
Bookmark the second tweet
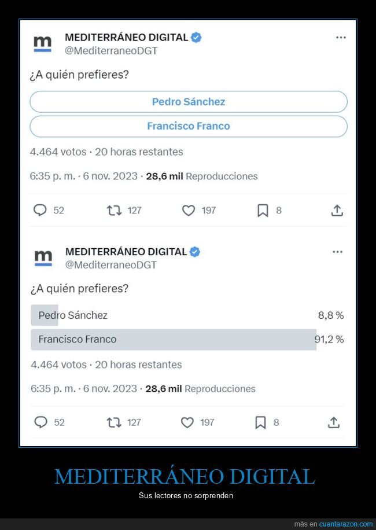(x=260, y=422)
